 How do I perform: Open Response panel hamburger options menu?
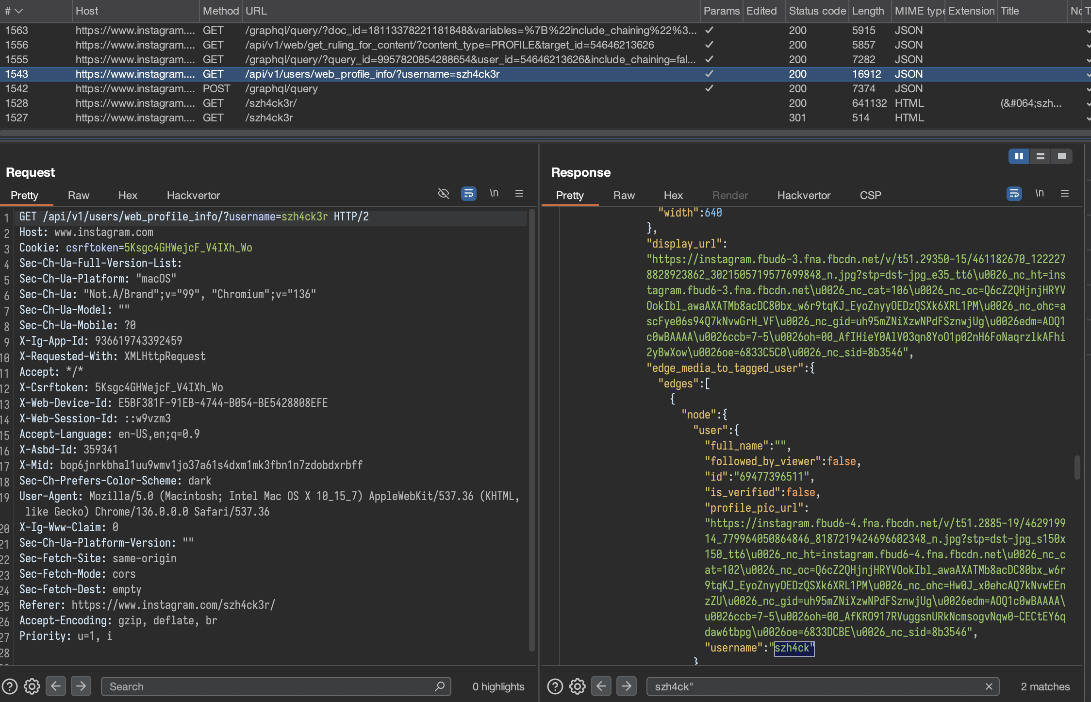click(1065, 193)
